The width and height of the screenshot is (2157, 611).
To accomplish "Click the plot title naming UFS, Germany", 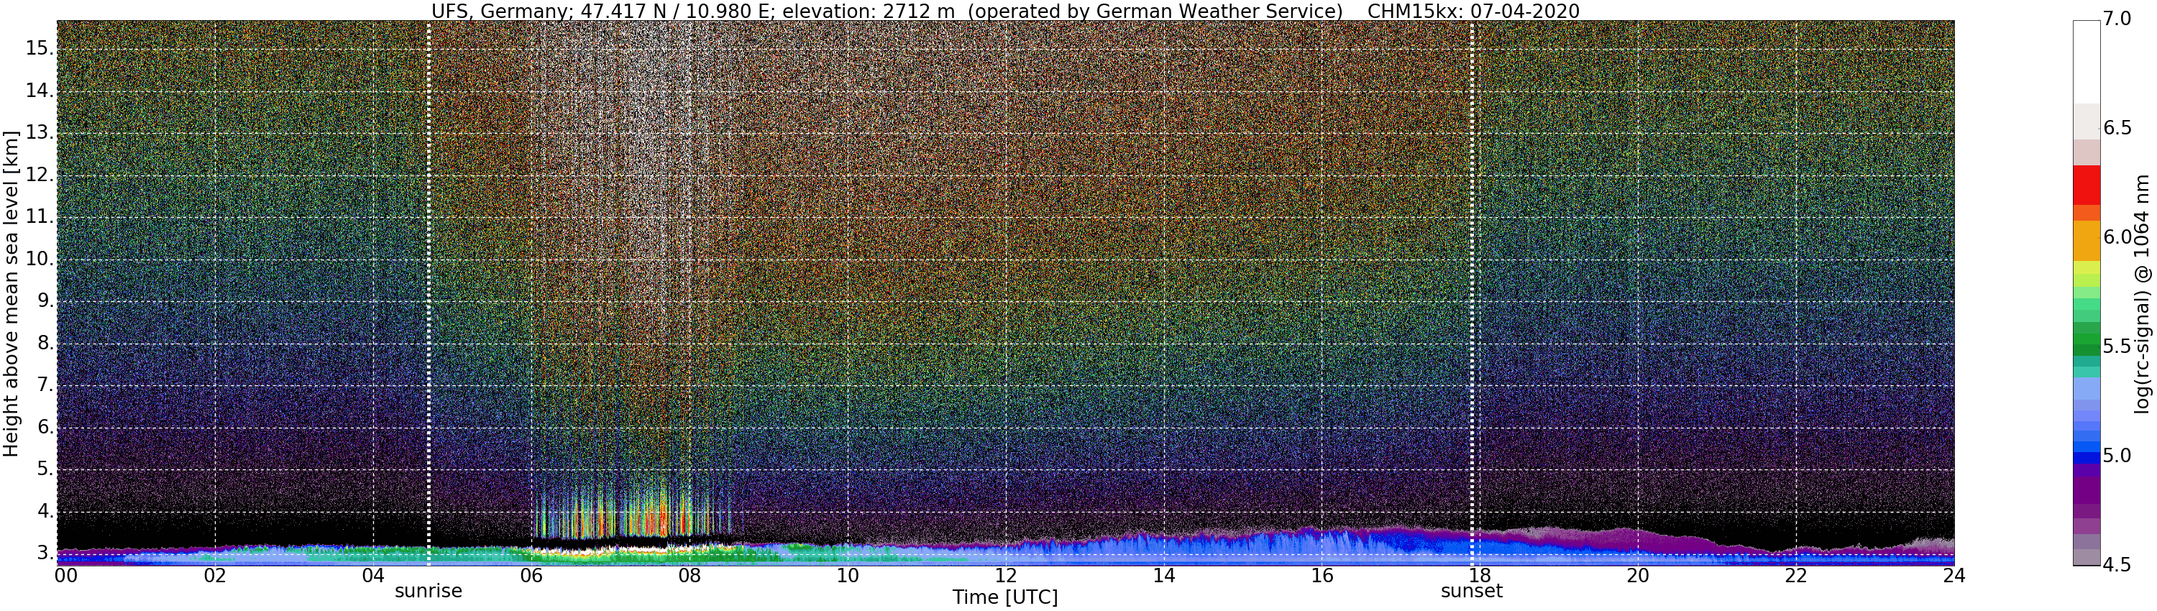I will pos(1005,11).
